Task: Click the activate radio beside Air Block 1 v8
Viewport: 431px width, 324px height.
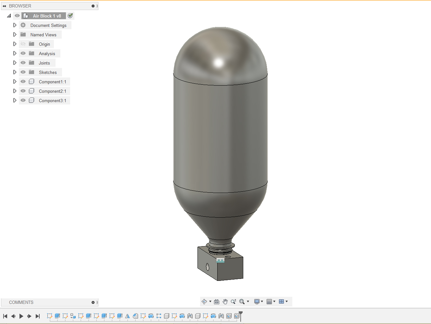Action: (70, 16)
